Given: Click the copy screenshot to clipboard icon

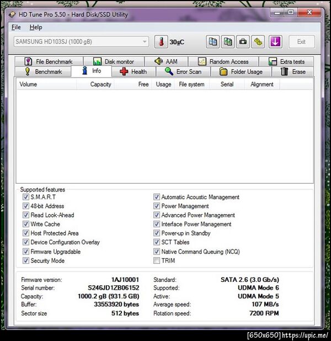Looking at the screenshot, I should tap(228, 41).
